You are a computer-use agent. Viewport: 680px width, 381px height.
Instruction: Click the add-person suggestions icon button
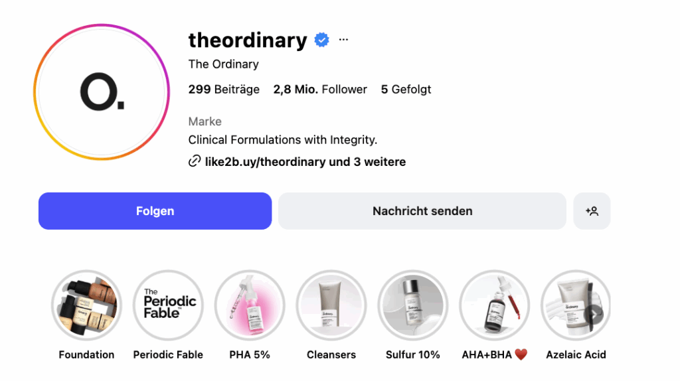[592, 211]
